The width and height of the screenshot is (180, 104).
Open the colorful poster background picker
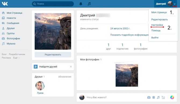click(x=172, y=97)
